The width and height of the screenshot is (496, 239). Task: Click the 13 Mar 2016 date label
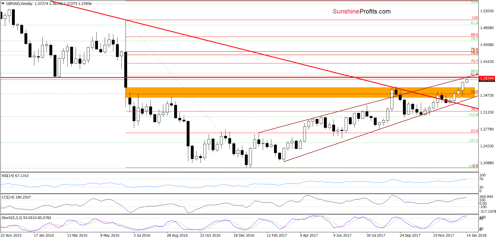(x=77, y=235)
